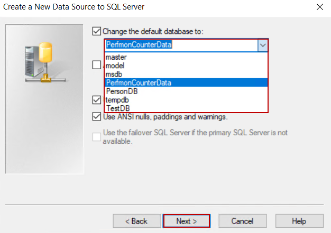The height and width of the screenshot is (233, 331).
Task: Uncheck Change the default database checkbox
Action: 97,32
